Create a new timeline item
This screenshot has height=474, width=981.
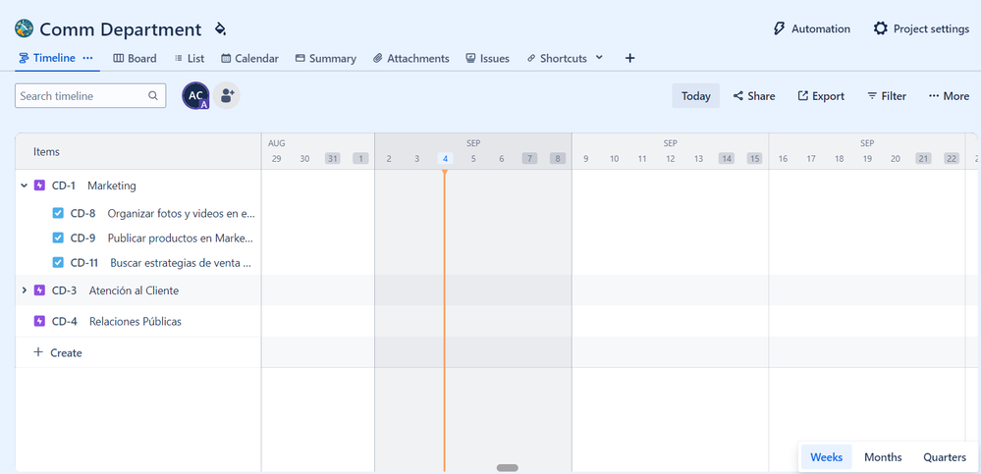click(x=58, y=352)
